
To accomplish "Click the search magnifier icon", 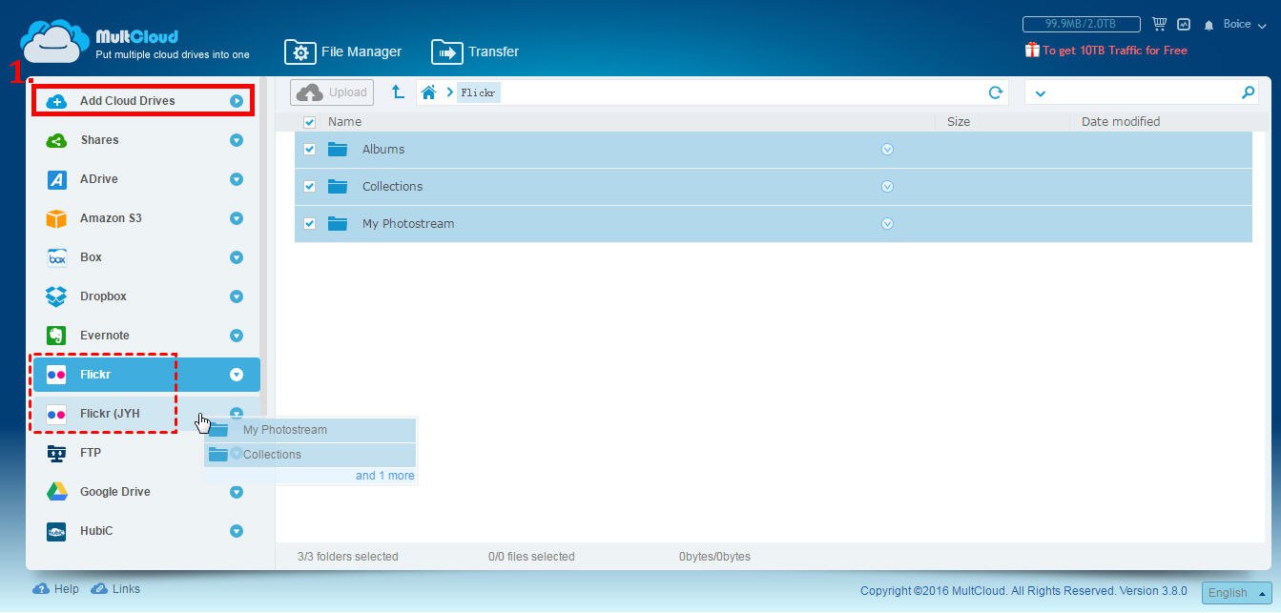I will pos(1248,92).
